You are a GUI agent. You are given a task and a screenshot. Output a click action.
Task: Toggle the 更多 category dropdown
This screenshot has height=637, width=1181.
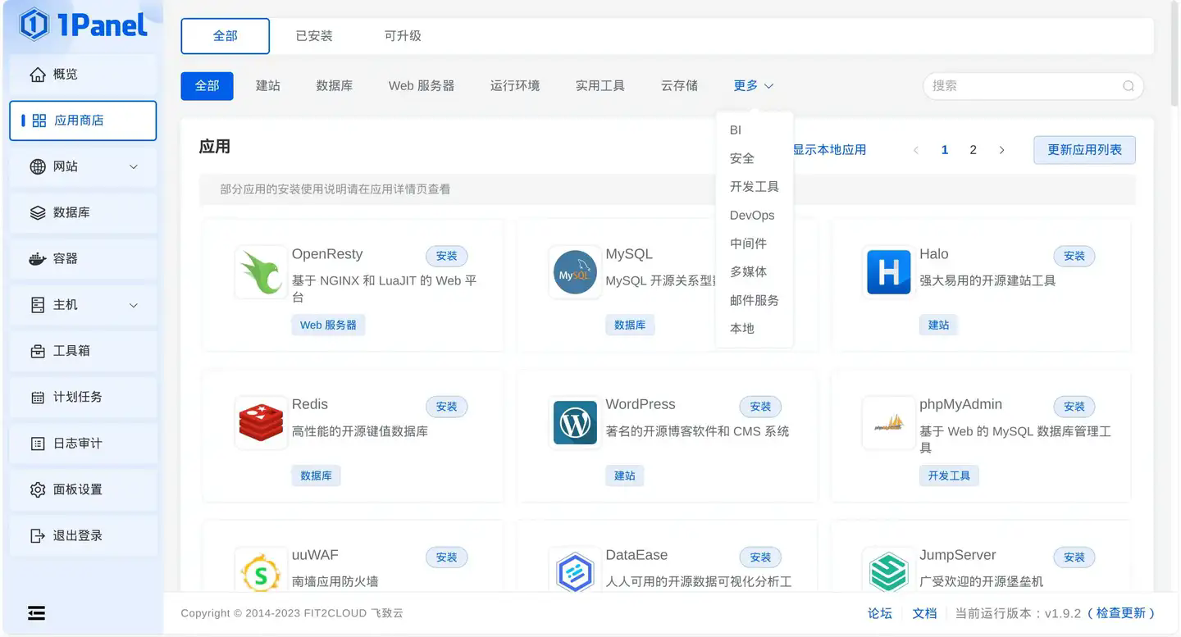point(753,86)
